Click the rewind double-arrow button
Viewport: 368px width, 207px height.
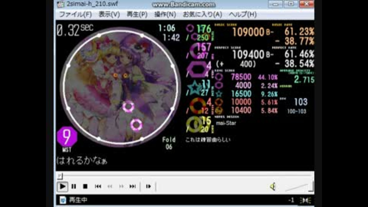coord(110,186)
